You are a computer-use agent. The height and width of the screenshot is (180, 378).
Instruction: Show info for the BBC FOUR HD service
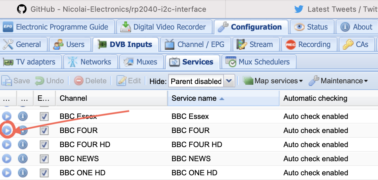(23, 145)
